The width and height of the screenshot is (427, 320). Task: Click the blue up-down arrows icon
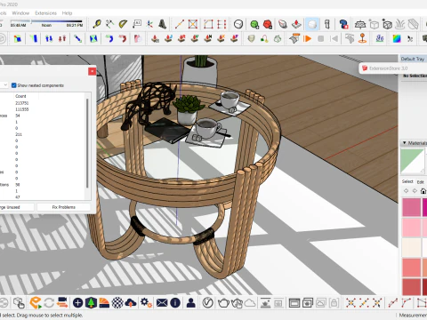pyautogui.click(x=49, y=38)
